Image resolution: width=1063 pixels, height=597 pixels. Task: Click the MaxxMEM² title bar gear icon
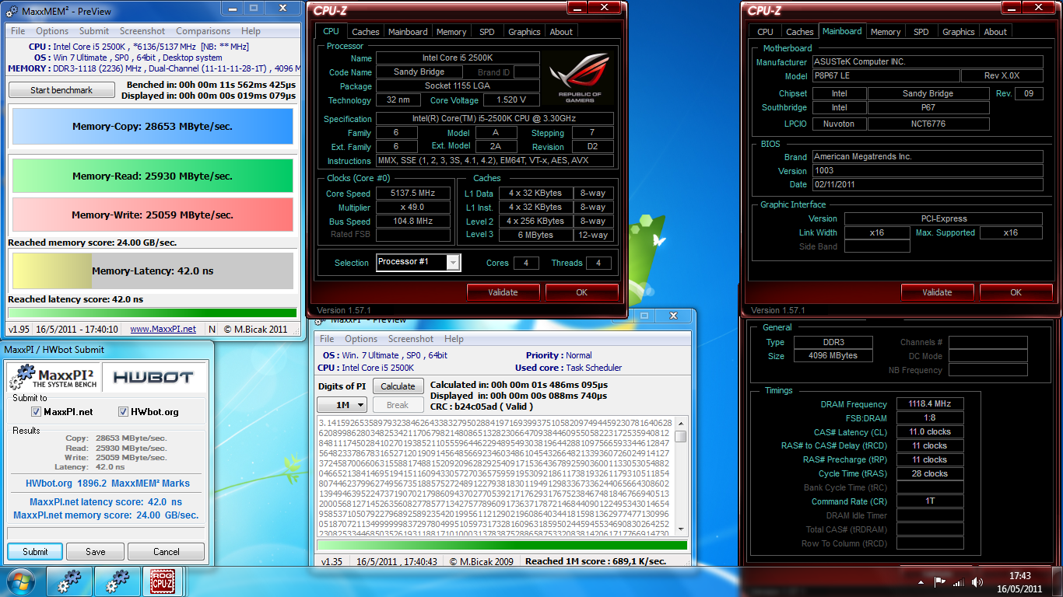pyautogui.click(x=12, y=11)
